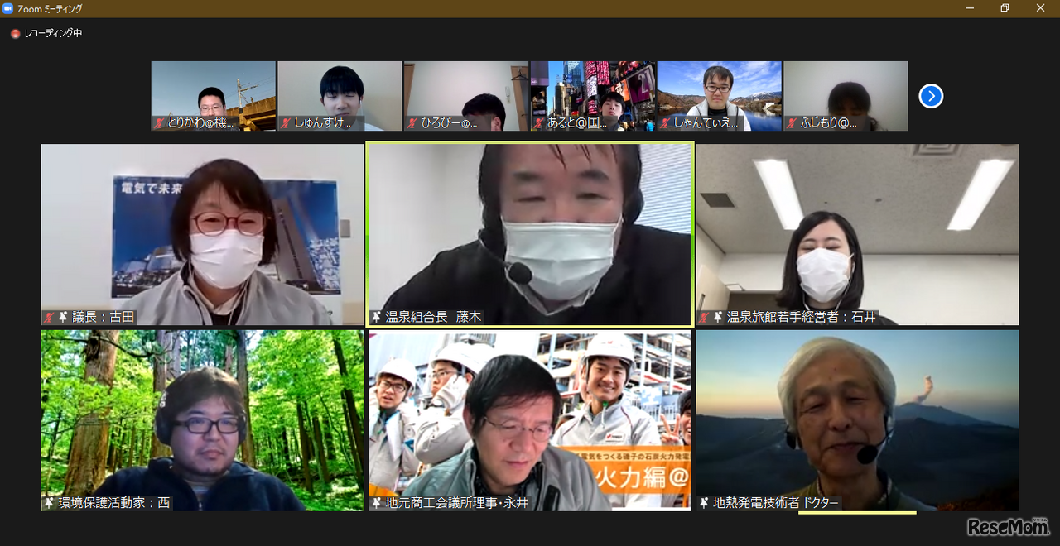Click the ひろびー@ name label
Screen dimensions: 1060x546
tap(450, 123)
